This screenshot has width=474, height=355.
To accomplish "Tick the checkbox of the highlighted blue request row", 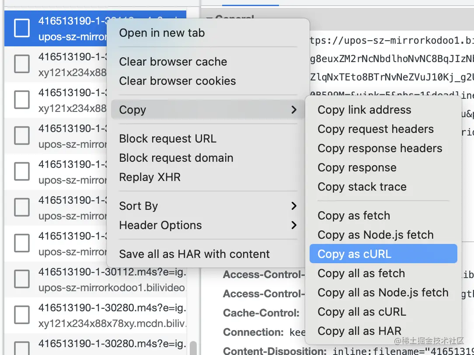I will 22,28.
